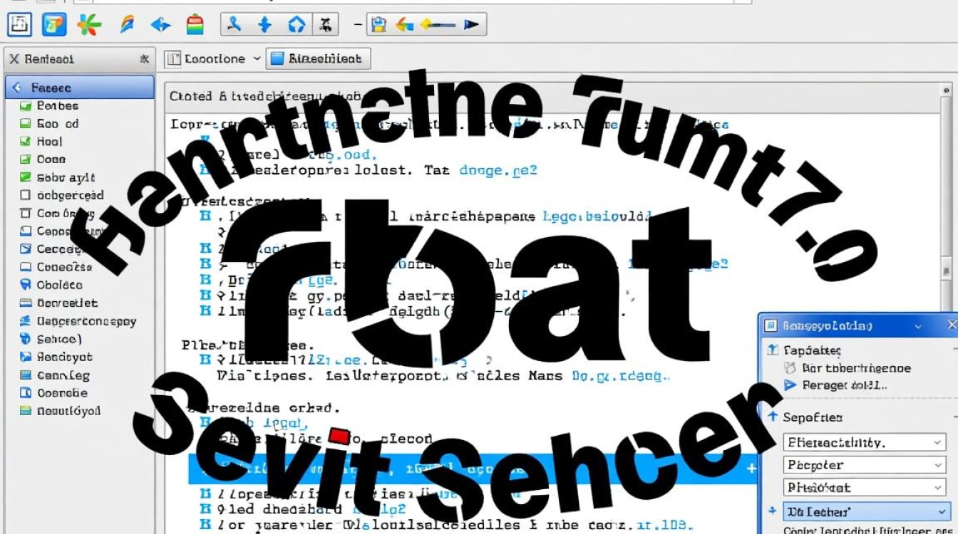Image resolution: width=958 pixels, height=534 pixels.
Task: Select the blue highlighted row in the editor
Action: click(x=470, y=469)
